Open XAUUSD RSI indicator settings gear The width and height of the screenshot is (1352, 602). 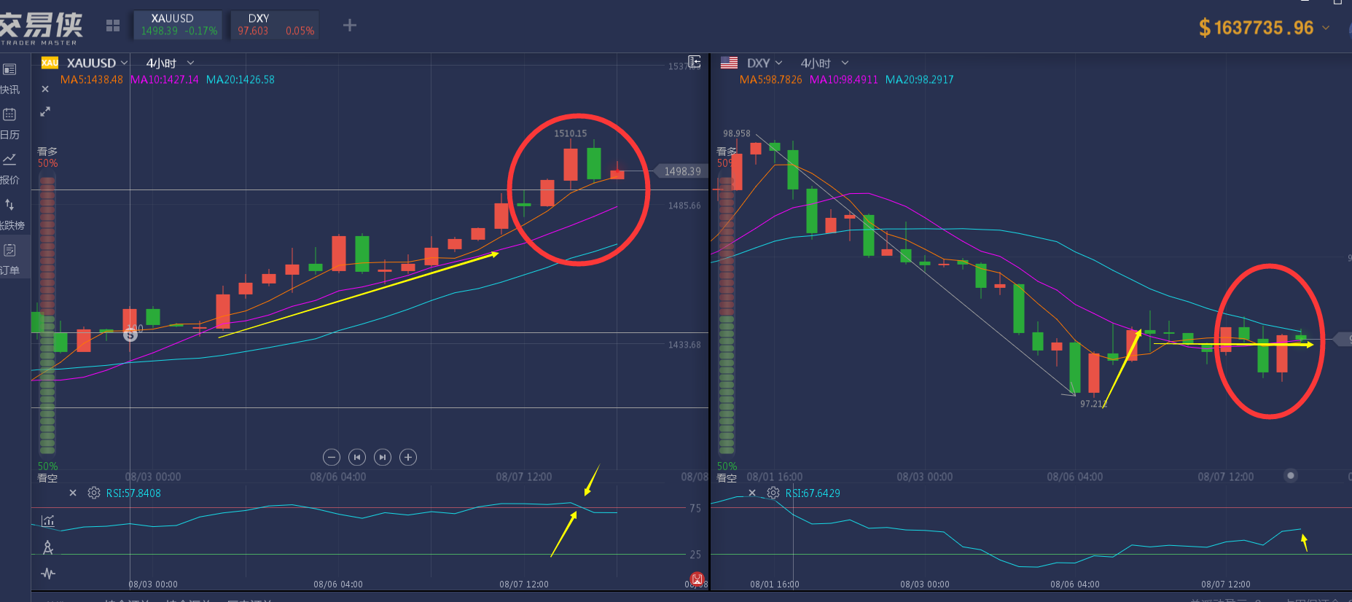pyautogui.click(x=94, y=493)
